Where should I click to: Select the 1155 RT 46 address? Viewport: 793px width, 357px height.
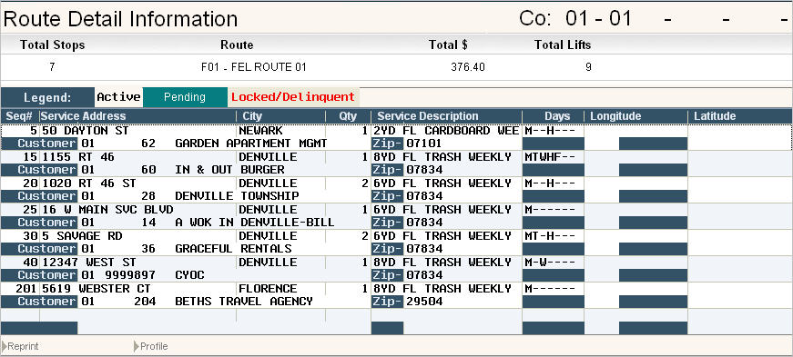[78, 157]
